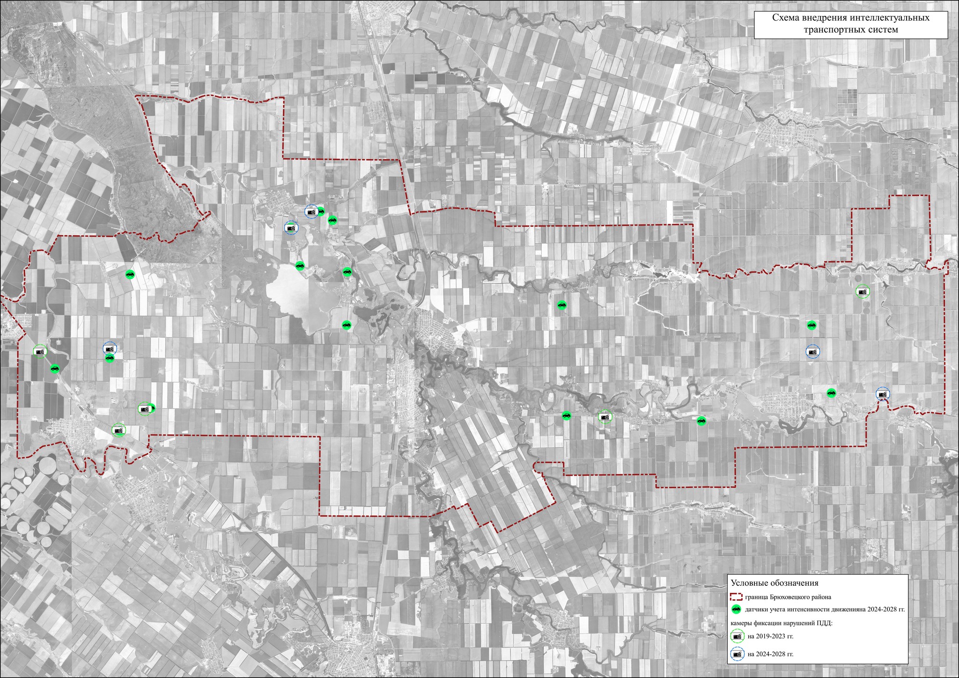Select lone car sensor in the district's northwest fields
This screenshot has height=678, width=959.
130,274
